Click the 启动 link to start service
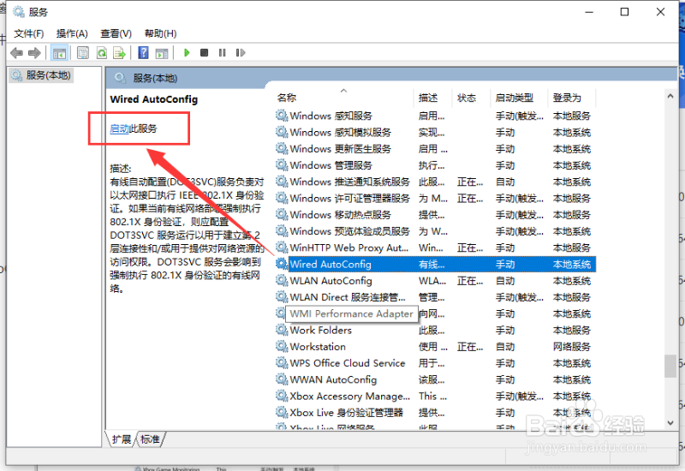The image size is (685, 471). [x=119, y=128]
